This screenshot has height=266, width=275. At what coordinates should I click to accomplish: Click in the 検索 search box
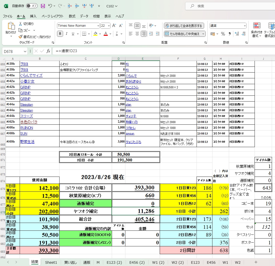232,6
